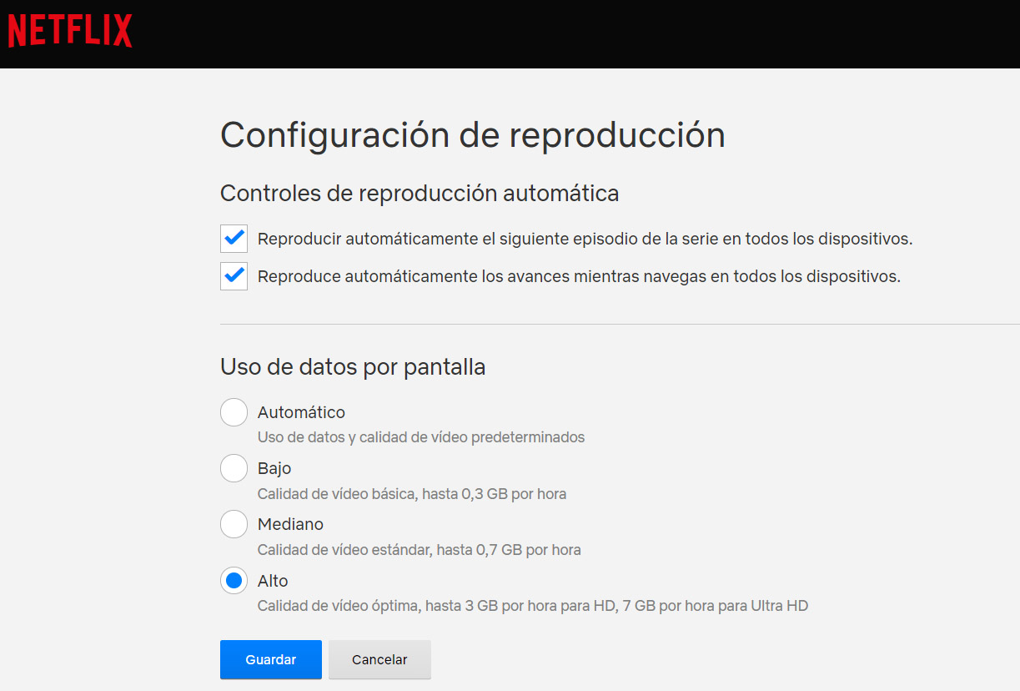Select the Alto data usage option

(234, 580)
